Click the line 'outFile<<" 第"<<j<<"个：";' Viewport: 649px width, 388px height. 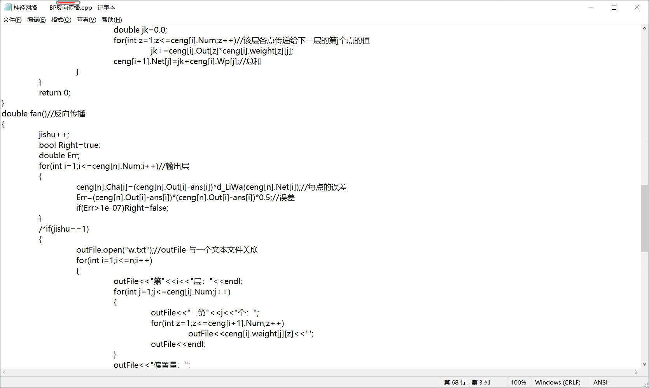(205, 313)
